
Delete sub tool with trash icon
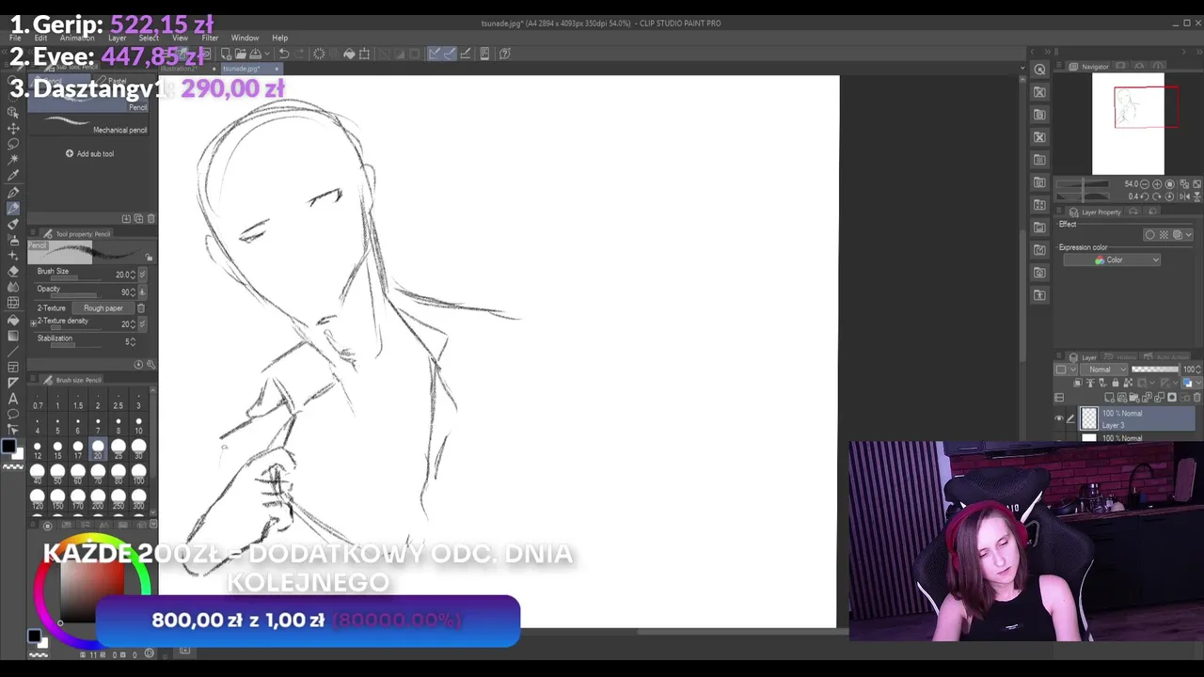151,218
